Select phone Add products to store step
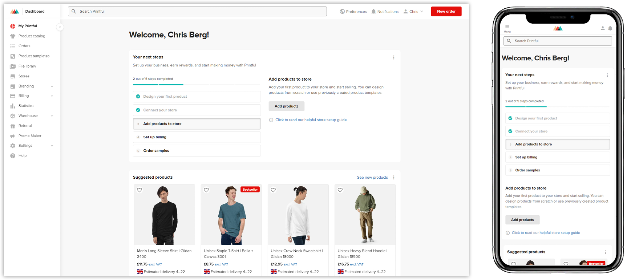This screenshot has width=627, height=280. [x=558, y=145]
